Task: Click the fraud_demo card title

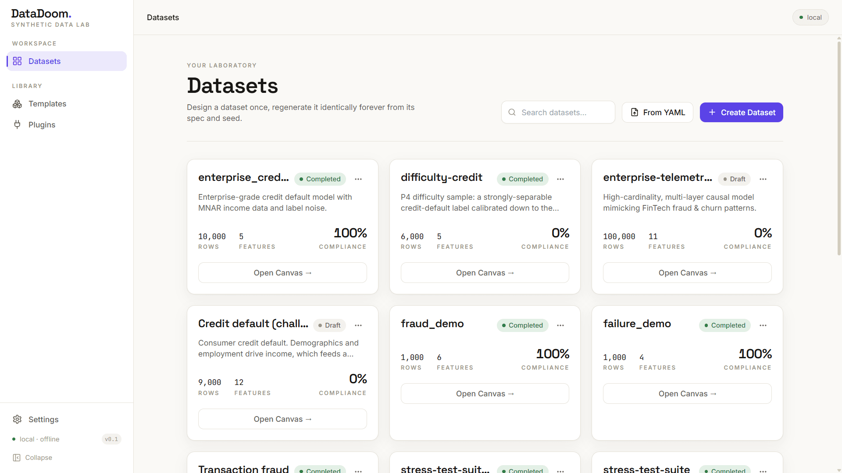Action: [x=432, y=324]
